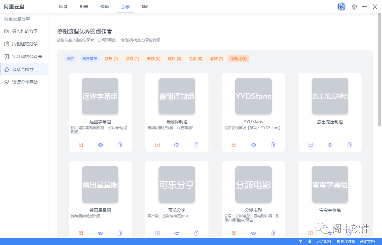Click bookmark icon under 弯弯字幕组

311,233
